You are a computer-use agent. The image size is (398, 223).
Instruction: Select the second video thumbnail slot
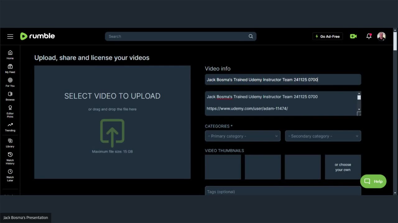pos(263,167)
